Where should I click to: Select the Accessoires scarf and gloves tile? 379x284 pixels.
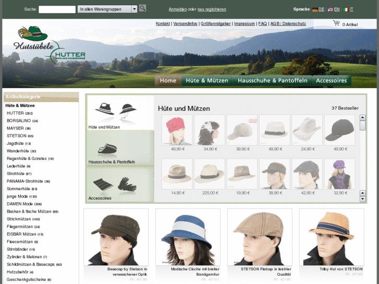coord(120,184)
